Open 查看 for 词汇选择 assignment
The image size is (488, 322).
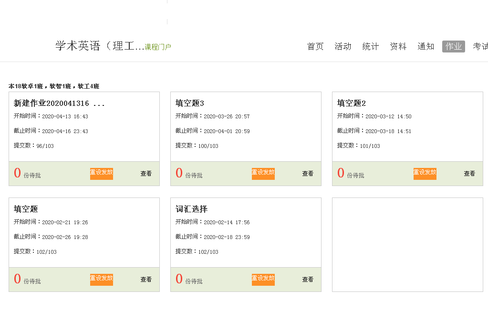tap(308, 280)
